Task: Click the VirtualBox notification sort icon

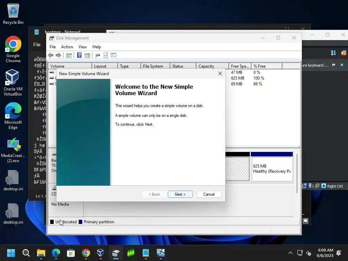Action: click(x=333, y=53)
